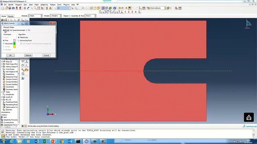Open the selection filter All dropdown
257x144 pixels.
[x=64, y=8]
